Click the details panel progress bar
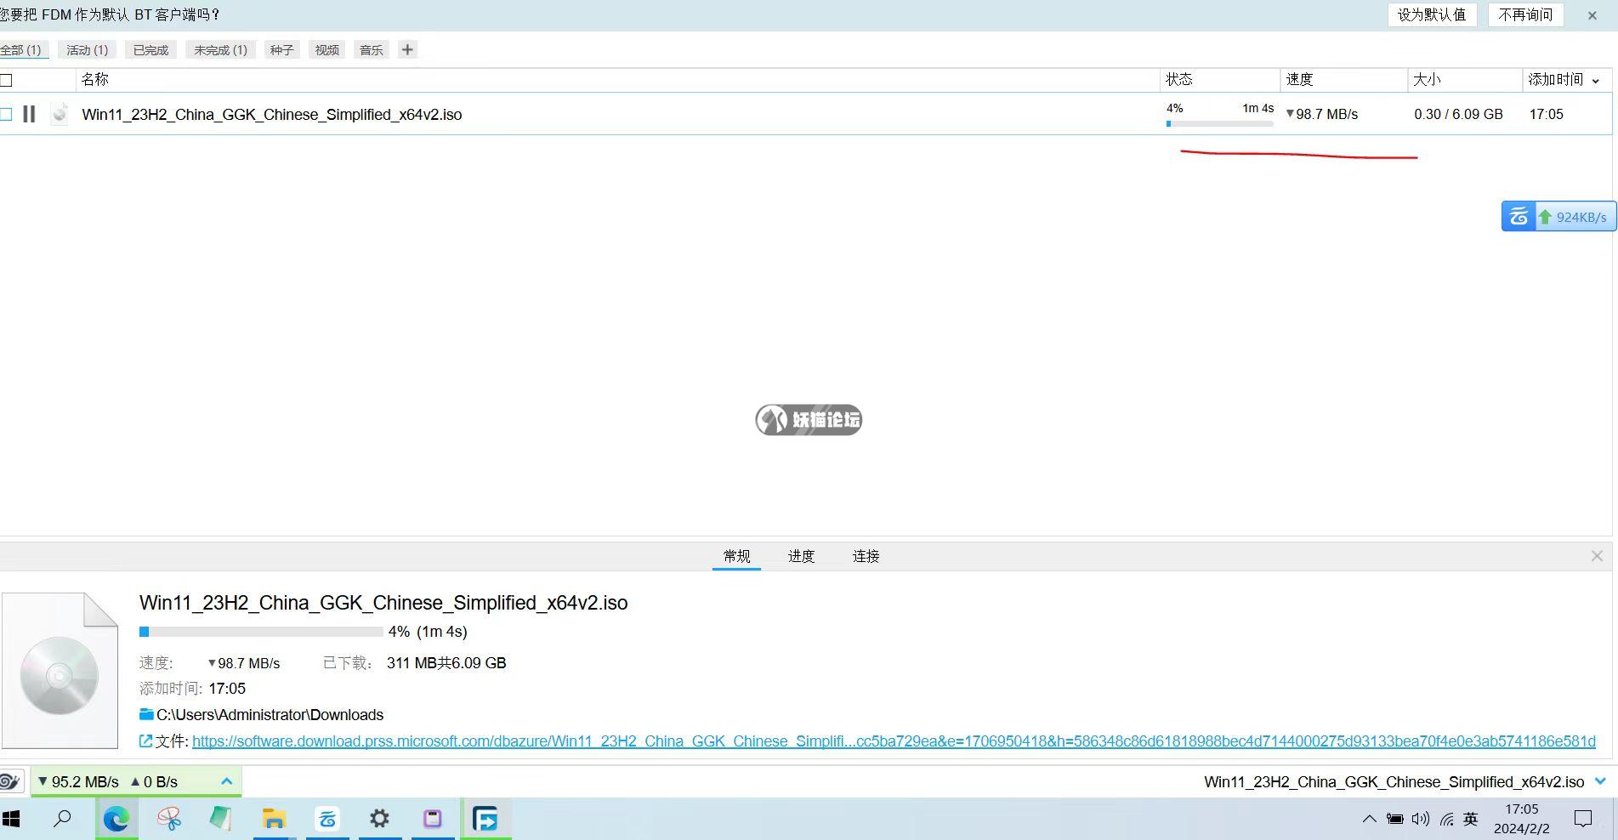This screenshot has height=840, width=1618. pyautogui.click(x=261, y=632)
